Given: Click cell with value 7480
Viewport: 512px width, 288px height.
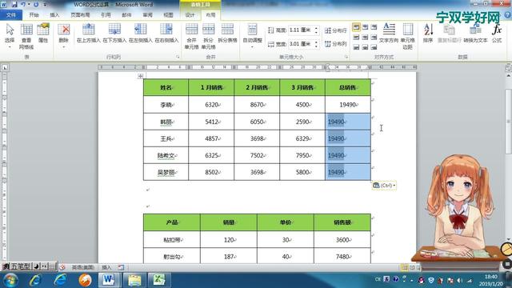Looking at the screenshot, I should pos(342,257).
